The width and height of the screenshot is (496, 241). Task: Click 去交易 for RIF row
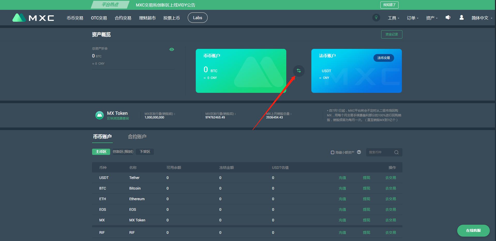[x=390, y=232]
